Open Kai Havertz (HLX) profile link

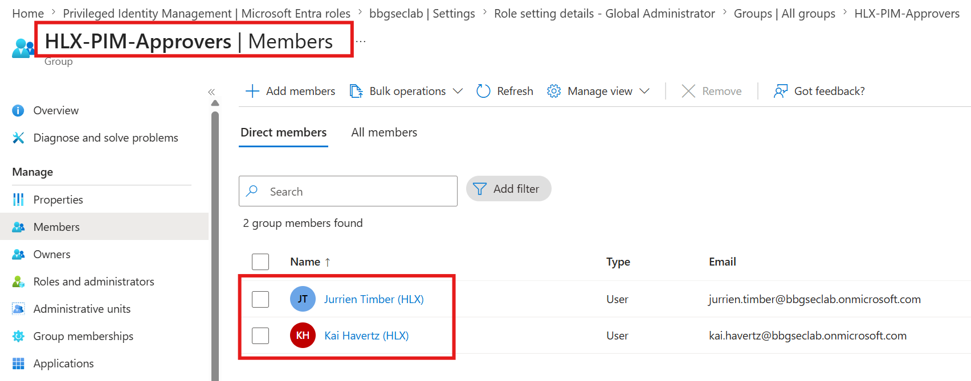366,336
